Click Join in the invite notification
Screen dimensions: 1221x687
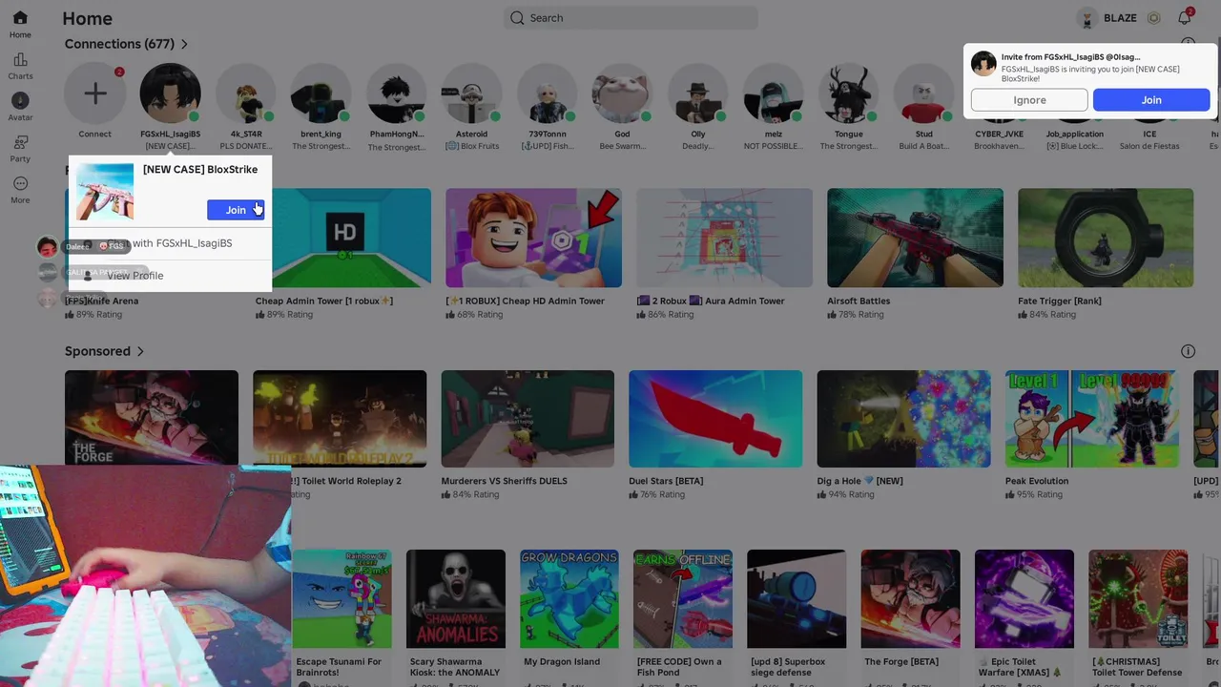click(x=1151, y=100)
